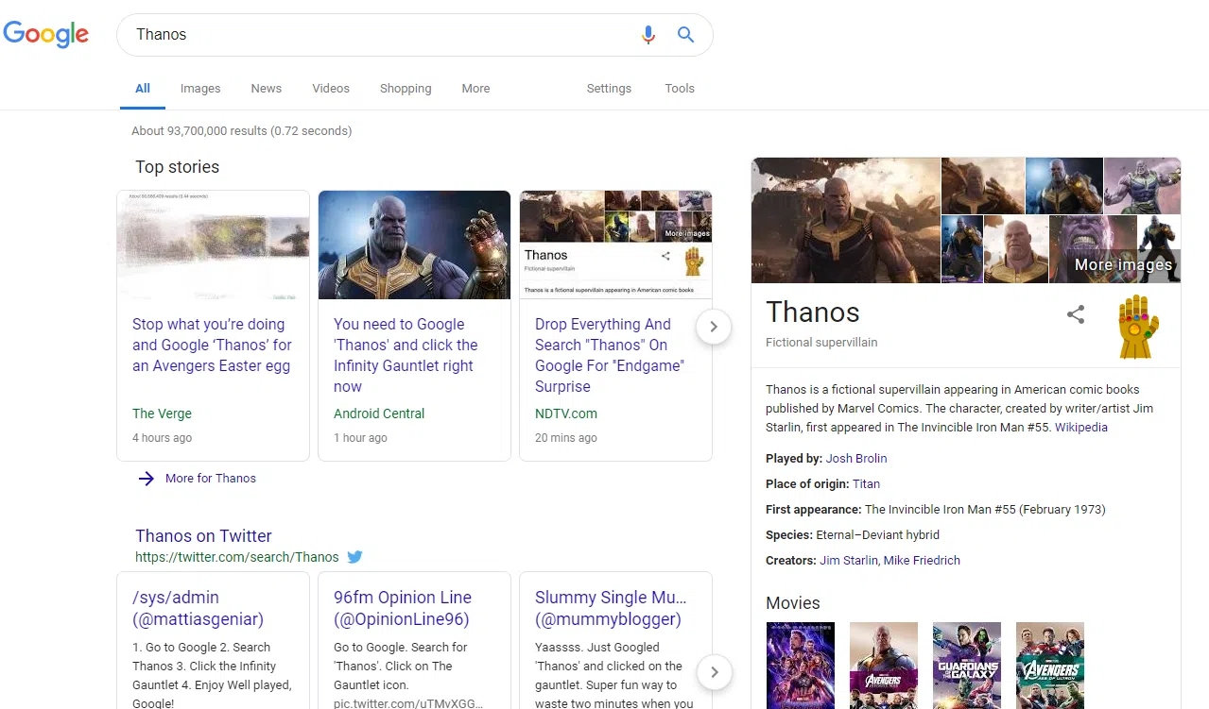Open the Google logo homepage
The height and width of the screenshot is (709, 1209).
click(x=46, y=35)
